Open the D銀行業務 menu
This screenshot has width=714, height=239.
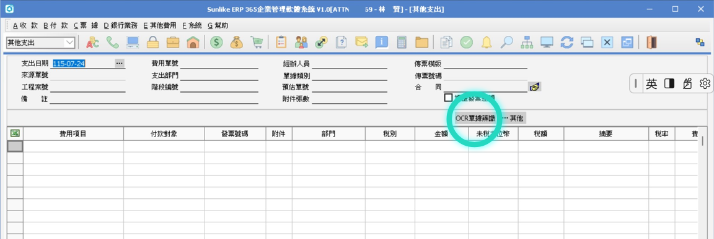coord(121,25)
